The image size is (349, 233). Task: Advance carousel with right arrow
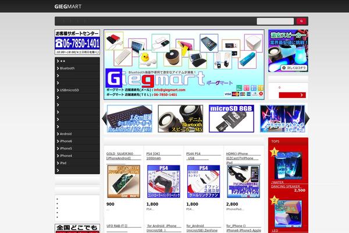307,119
